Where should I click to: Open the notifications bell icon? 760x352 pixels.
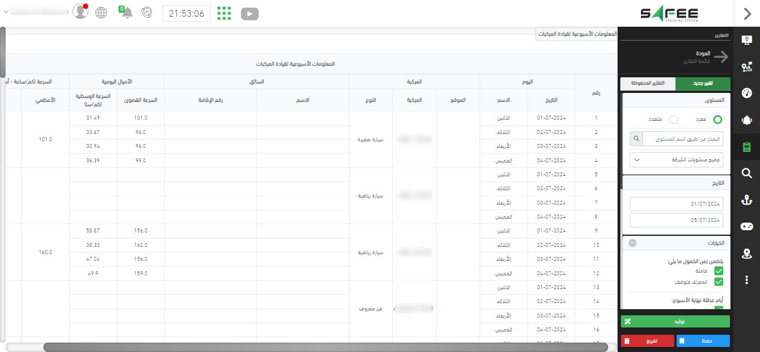(127, 13)
